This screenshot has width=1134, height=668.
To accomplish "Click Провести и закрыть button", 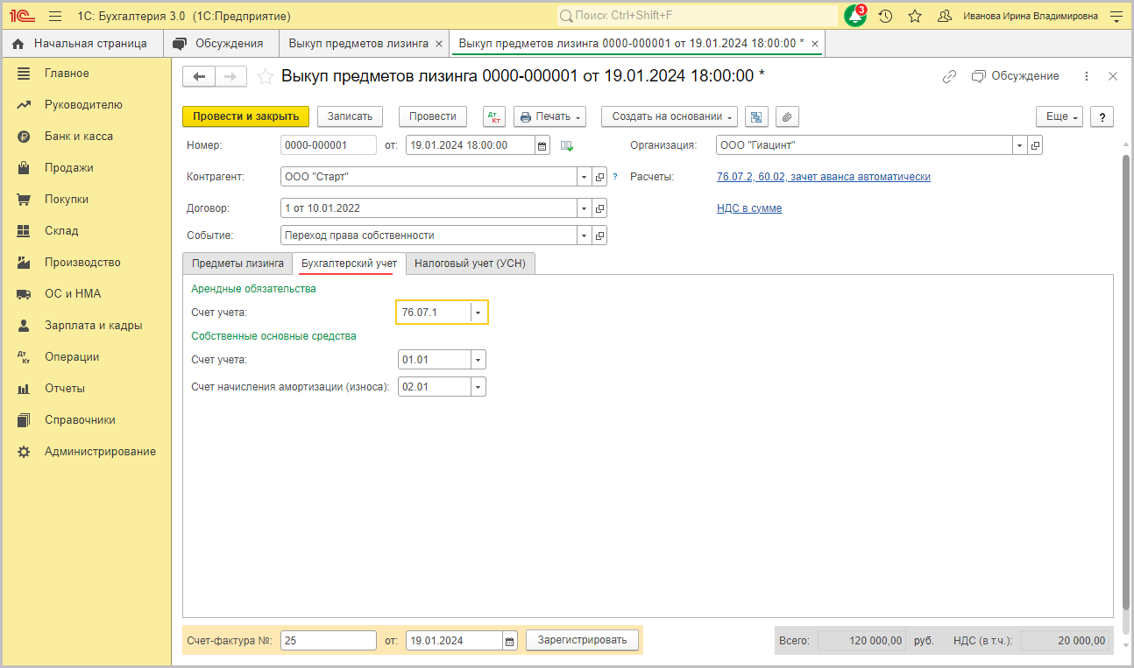I will [x=245, y=116].
